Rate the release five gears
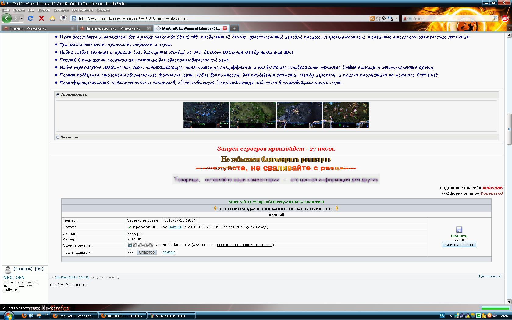The width and height of the screenshot is (512, 320). tap(151, 245)
